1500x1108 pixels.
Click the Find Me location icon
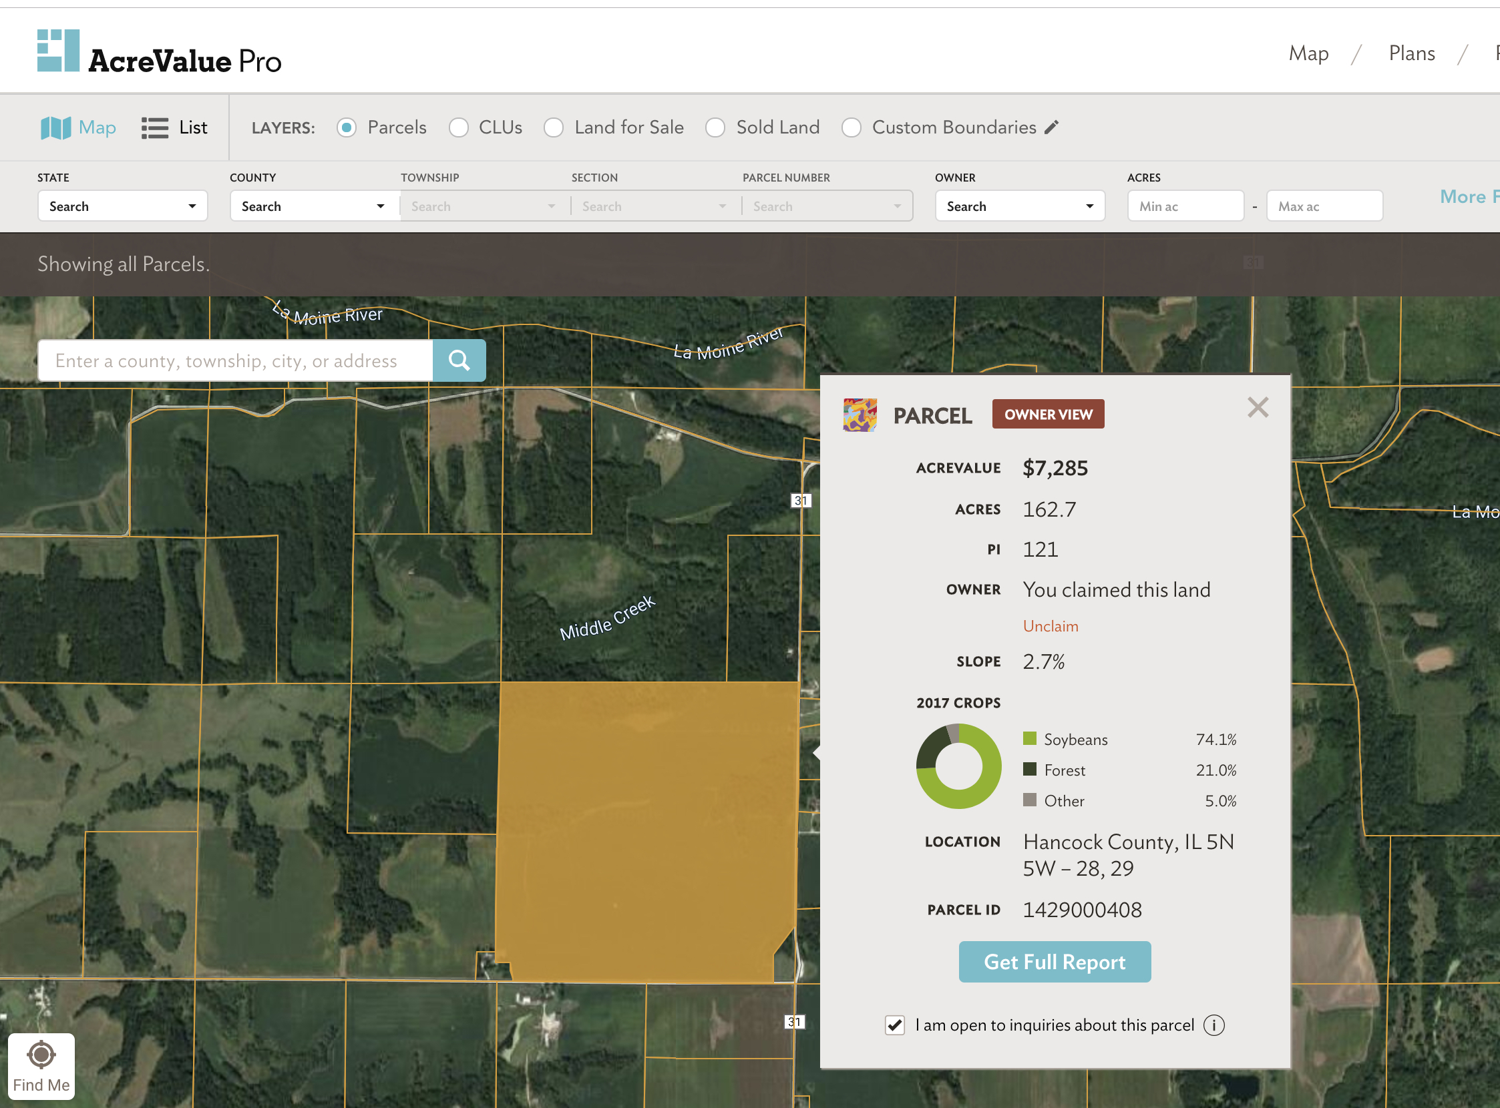point(41,1056)
